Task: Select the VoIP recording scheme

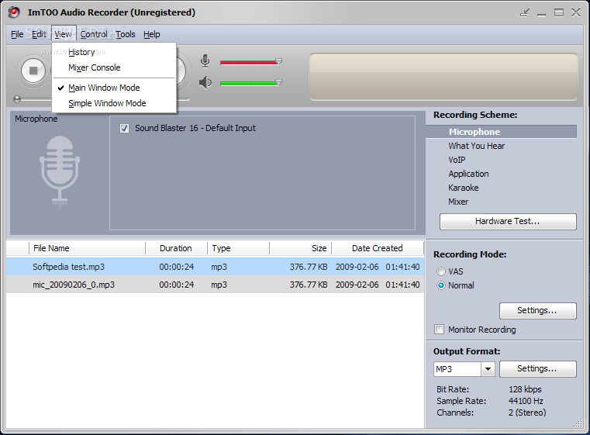Action: coord(457,160)
